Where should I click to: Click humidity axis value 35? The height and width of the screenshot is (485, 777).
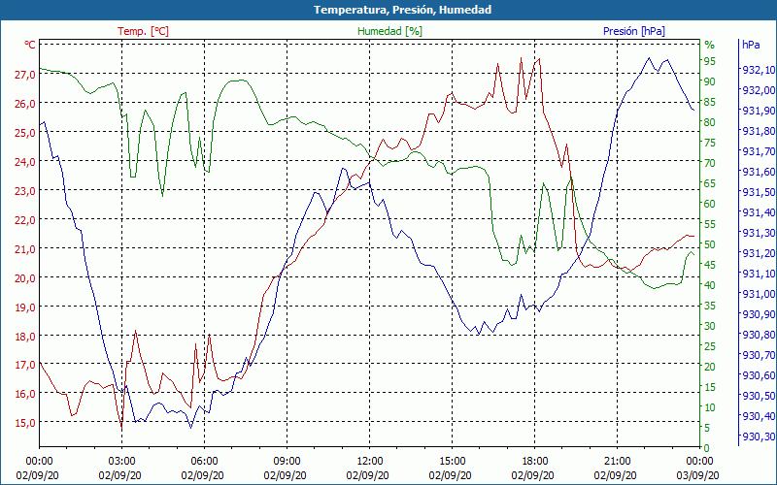[710, 306]
